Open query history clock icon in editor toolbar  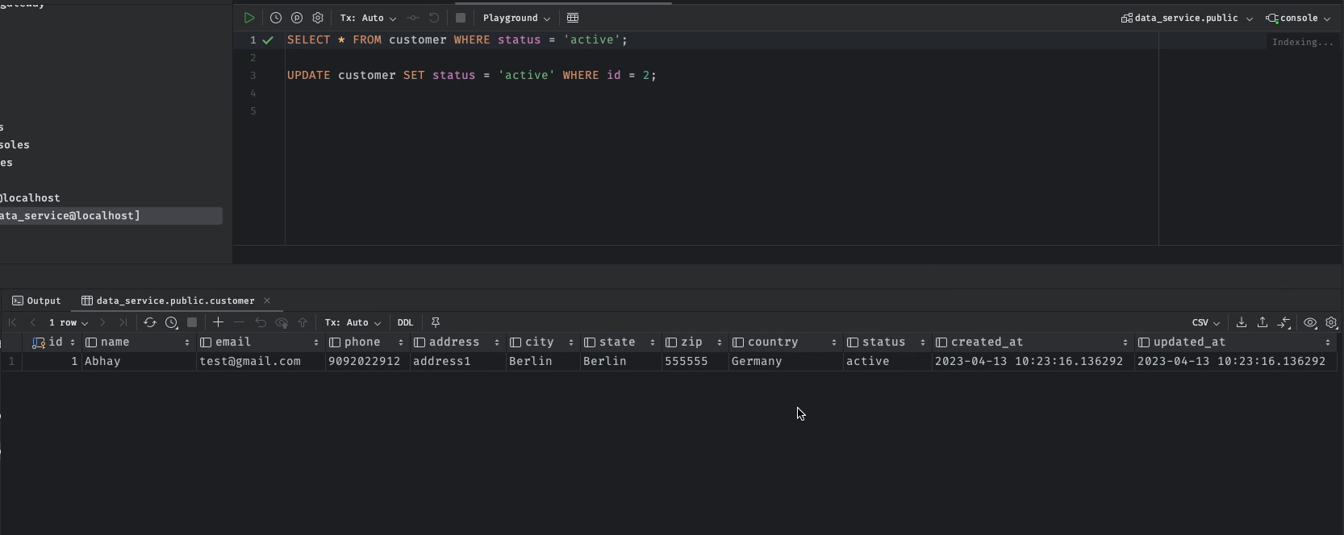[276, 18]
